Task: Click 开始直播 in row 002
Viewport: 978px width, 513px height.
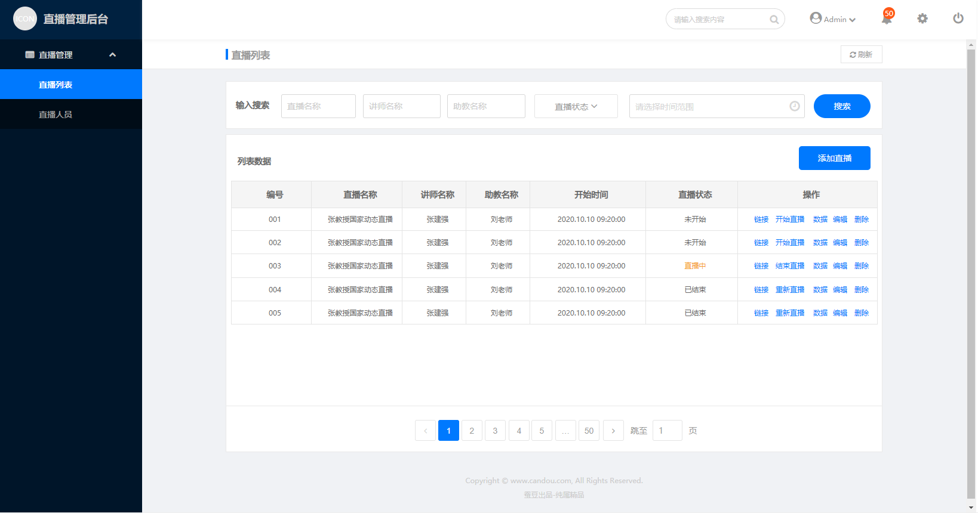Action: pyautogui.click(x=790, y=243)
